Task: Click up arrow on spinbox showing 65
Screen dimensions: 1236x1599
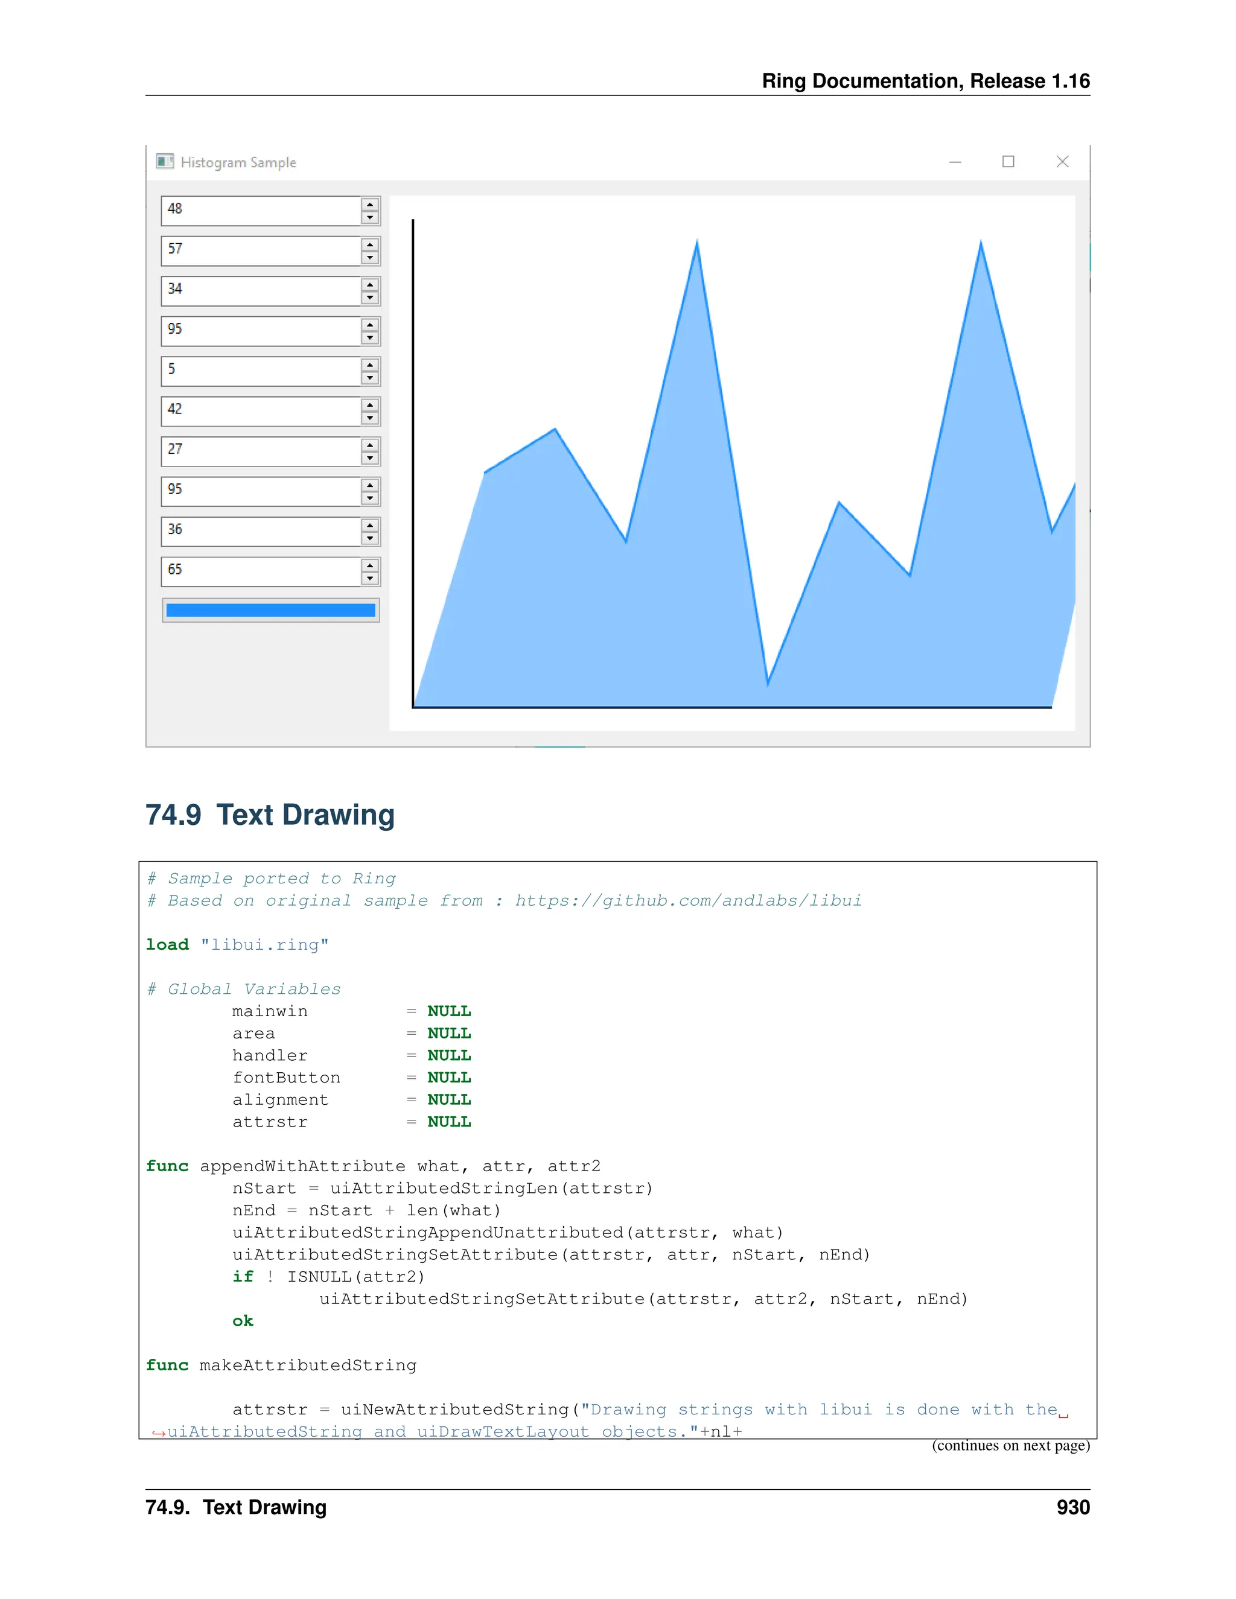Action: pyautogui.click(x=370, y=565)
